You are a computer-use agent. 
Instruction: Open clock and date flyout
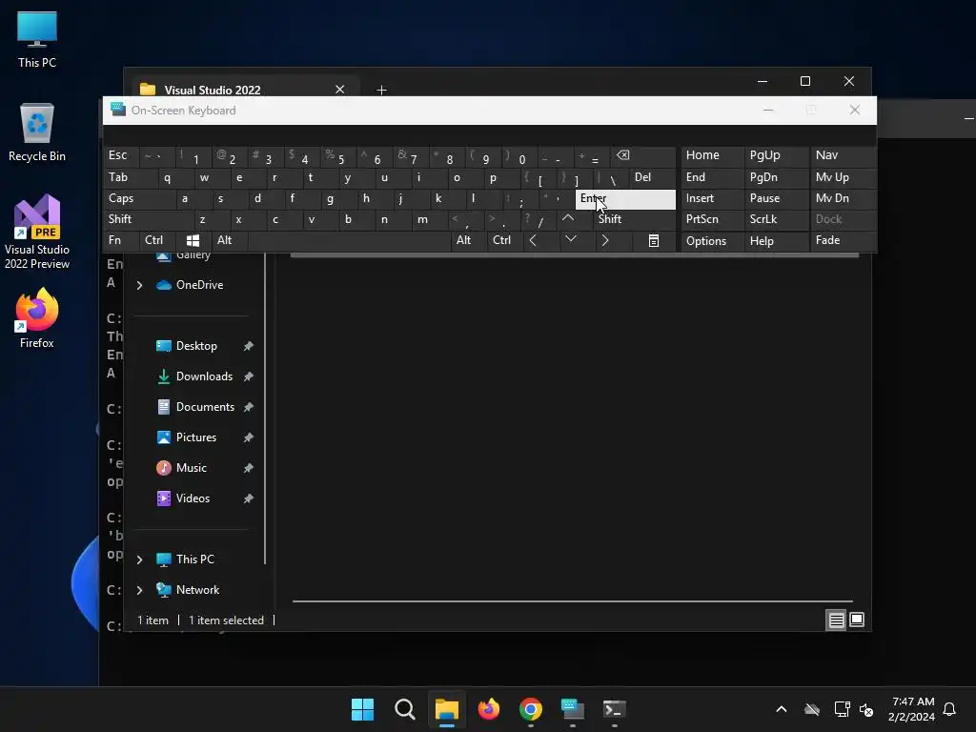tap(912, 709)
